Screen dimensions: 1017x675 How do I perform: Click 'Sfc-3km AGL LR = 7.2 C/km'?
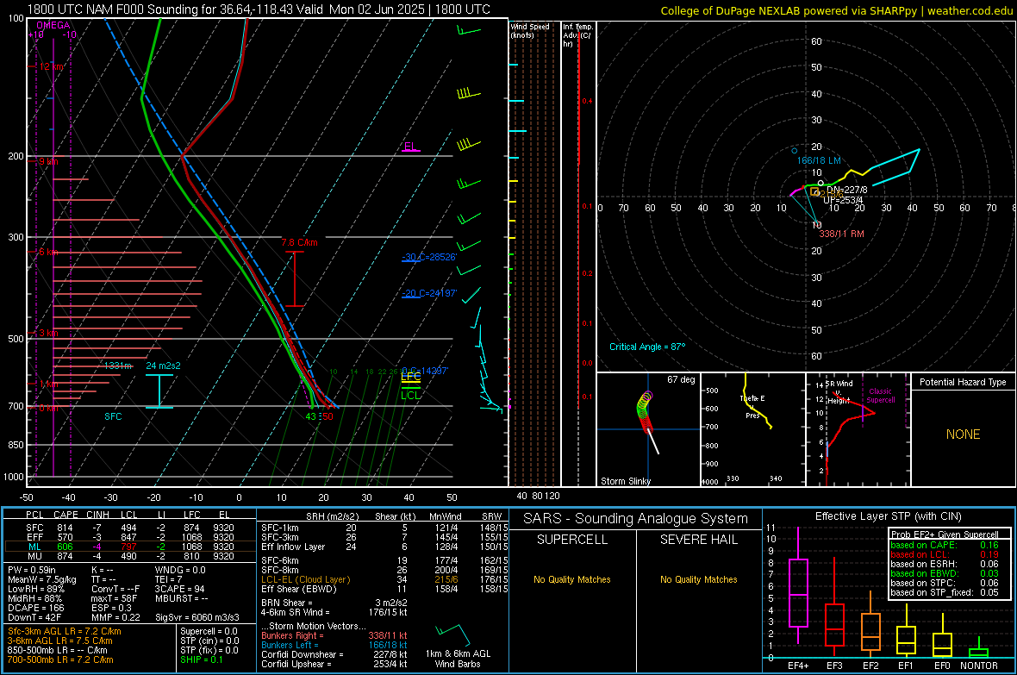coord(65,631)
